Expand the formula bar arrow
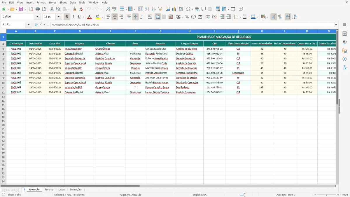The image size is (350, 197). 336,25
